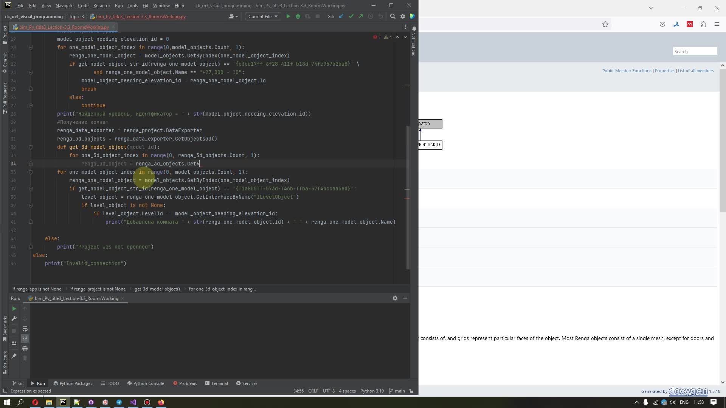This screenshot has width=726, height=408.
Task: Click restore layout icon in Run panel
Action: coord(14,343)
